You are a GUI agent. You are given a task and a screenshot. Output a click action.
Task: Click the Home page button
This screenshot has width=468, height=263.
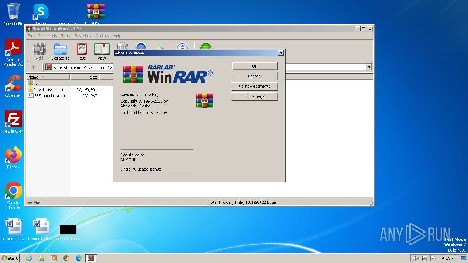[x=254, y=96]
